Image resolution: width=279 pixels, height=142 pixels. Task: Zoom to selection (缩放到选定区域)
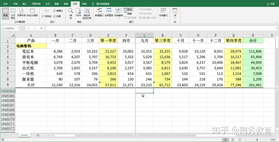(87, 14)
